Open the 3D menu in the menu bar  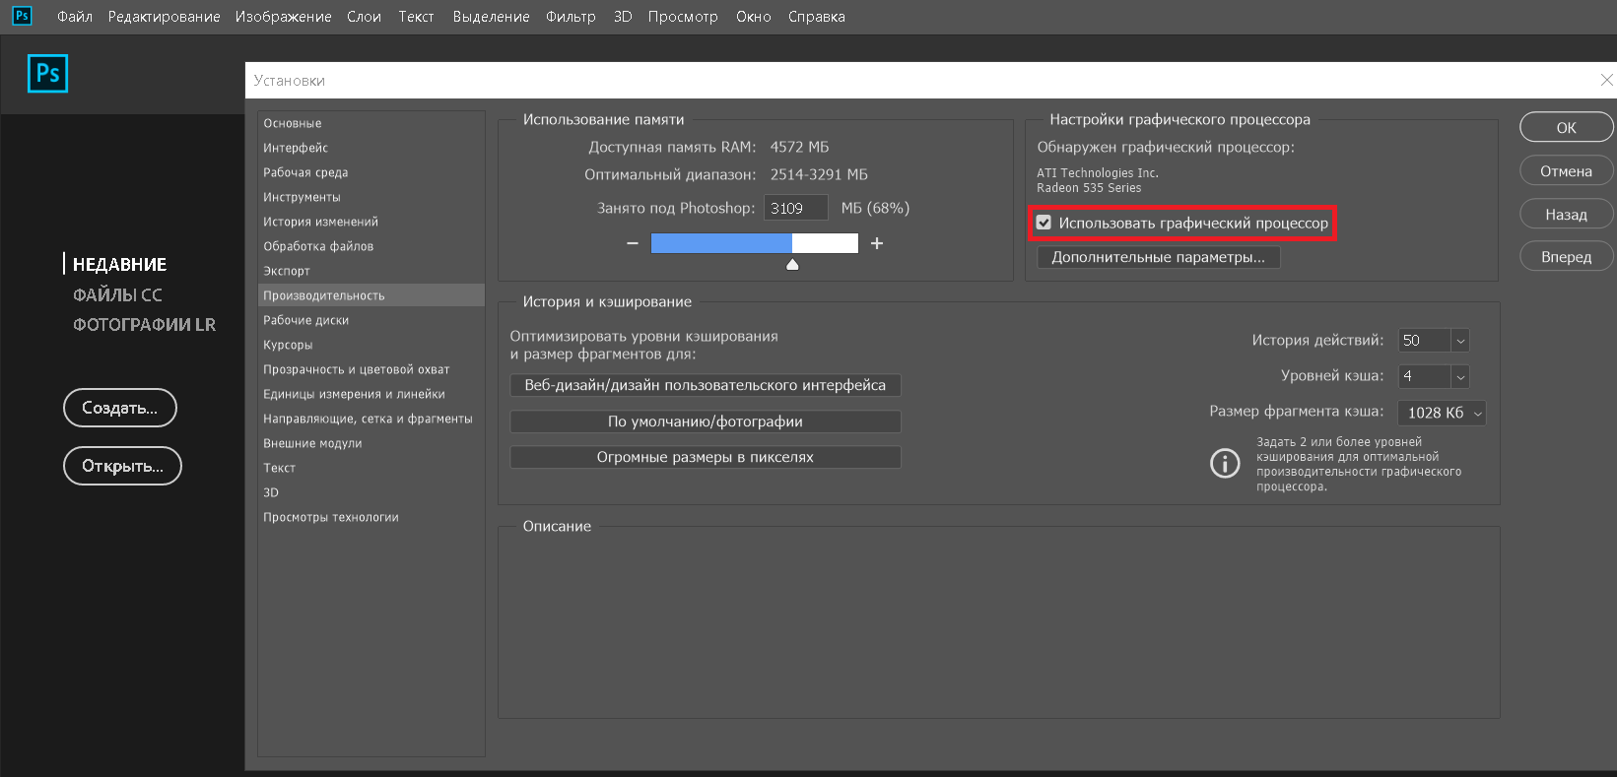(623, 17)
